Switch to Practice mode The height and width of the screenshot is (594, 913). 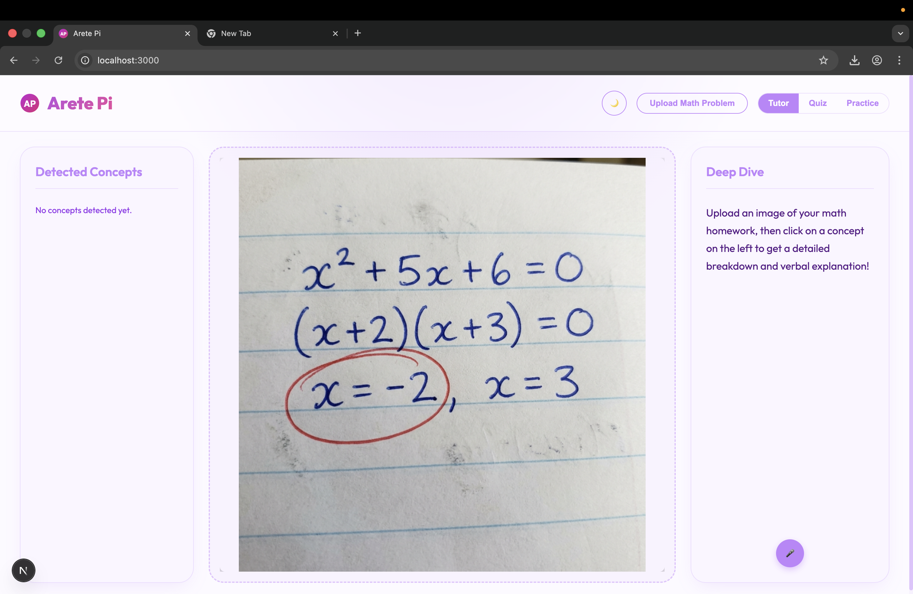pos(862,103)
